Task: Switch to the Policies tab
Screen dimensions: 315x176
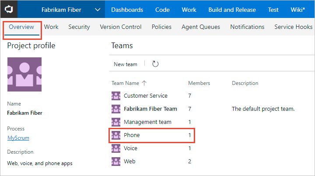Action: pos(161,27)
